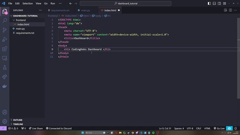240x135 pixels.
Task: Change HTML language mode
Action: pos(207,128)
